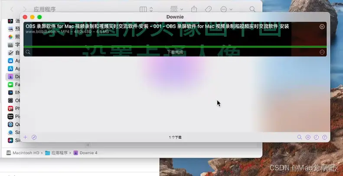Close the Downie window

tap(25, 17)
